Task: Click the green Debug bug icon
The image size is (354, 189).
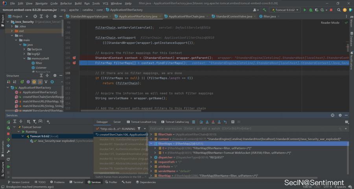Action: [x=311, y=10]
